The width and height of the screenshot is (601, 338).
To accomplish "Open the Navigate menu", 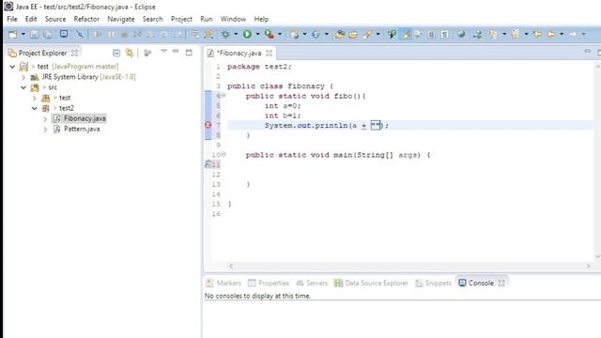I will point(121,19).
